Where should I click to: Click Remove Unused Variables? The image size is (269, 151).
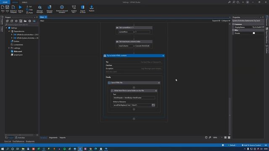tap(62, 9)
